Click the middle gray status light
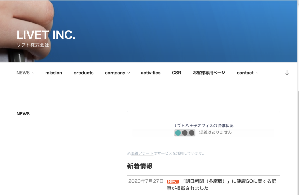The image size is (299, 195). tap(185, 133)
